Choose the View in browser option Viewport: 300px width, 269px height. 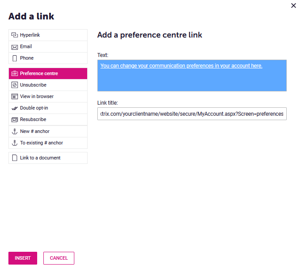(x=48, y=96)
